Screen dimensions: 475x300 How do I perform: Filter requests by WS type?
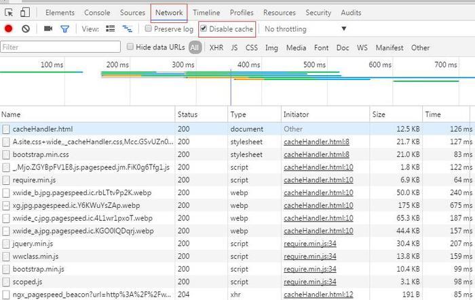tap(362, 48)
